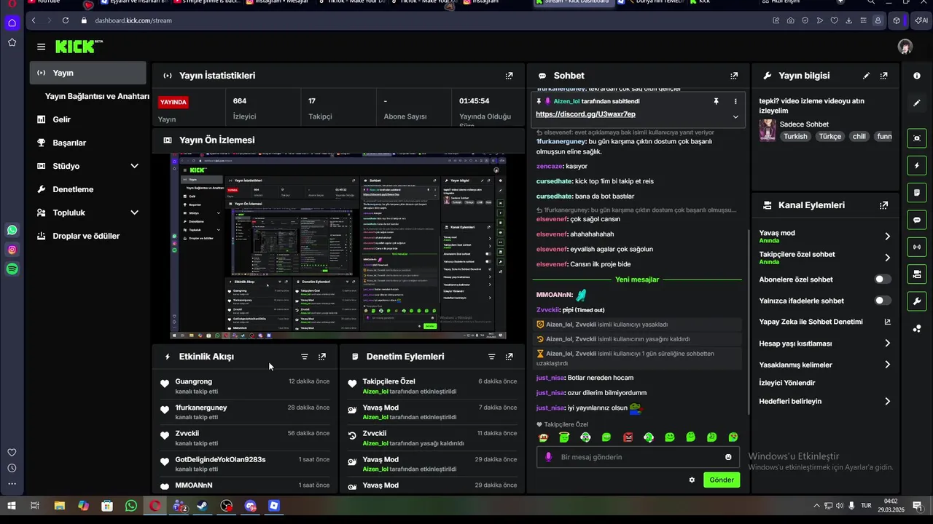The width and height of the screenshot is (933, 524).
Task: Open WhatsApp in Opera sidebar
Action: [12, 230]
